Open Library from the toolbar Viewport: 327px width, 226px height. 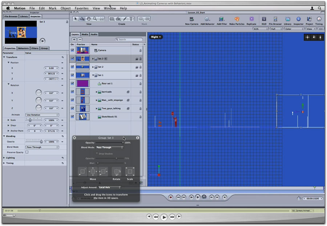point(288,19)
